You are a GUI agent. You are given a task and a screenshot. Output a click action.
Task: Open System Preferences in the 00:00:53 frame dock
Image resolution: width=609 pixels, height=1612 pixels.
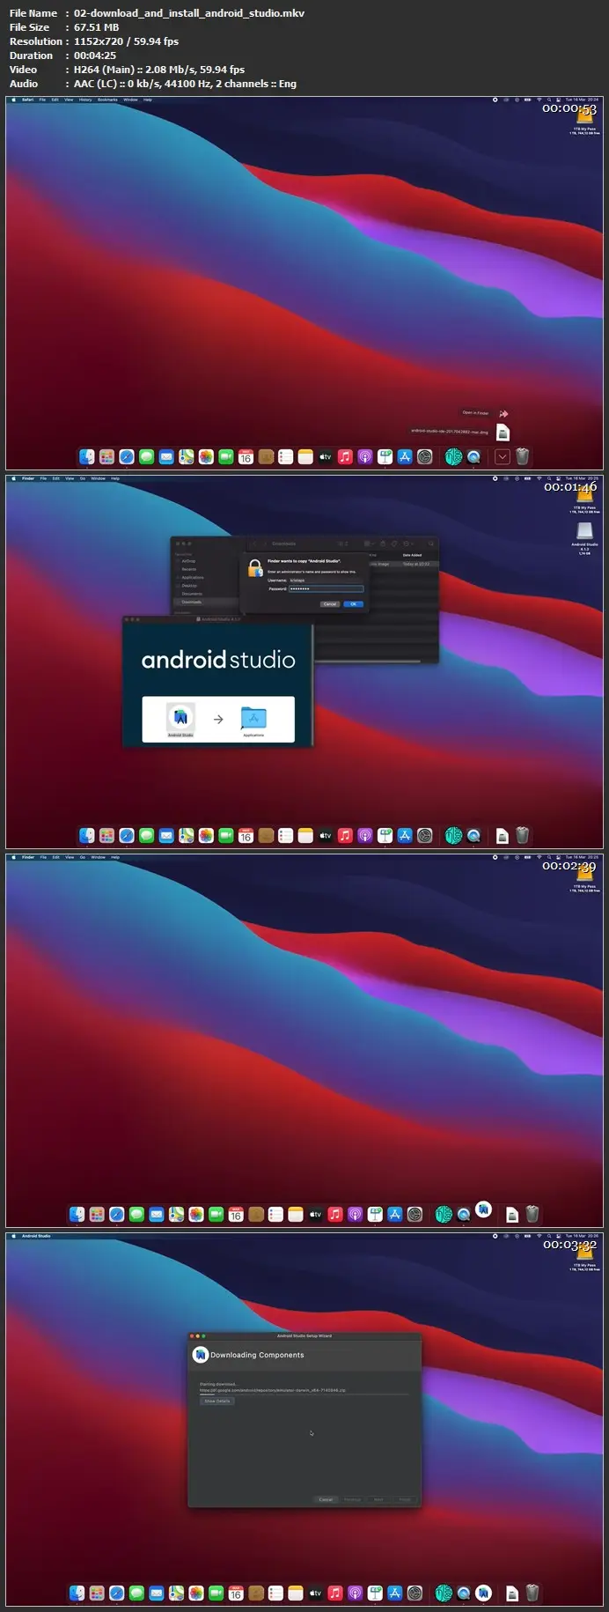(x=425, y=456)
